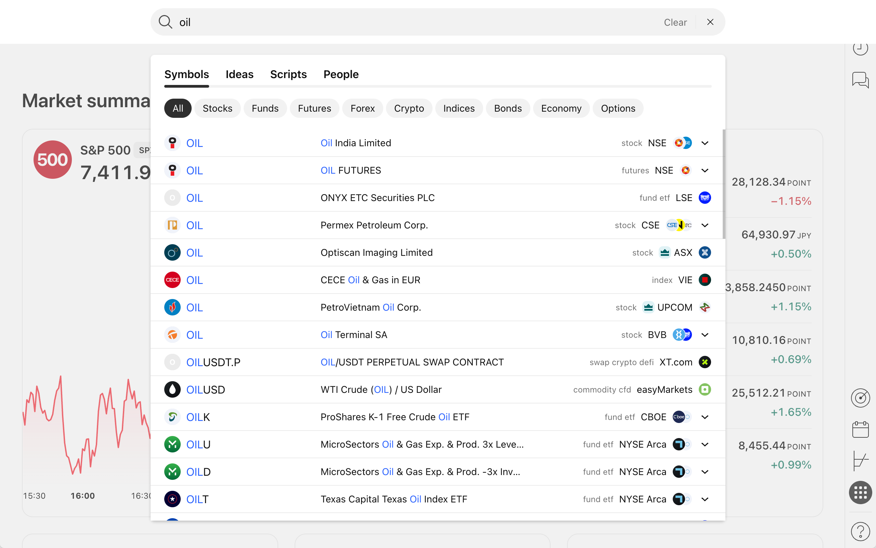
Task: Click the OILU MicroSectors logo icon
Action: 172,444
